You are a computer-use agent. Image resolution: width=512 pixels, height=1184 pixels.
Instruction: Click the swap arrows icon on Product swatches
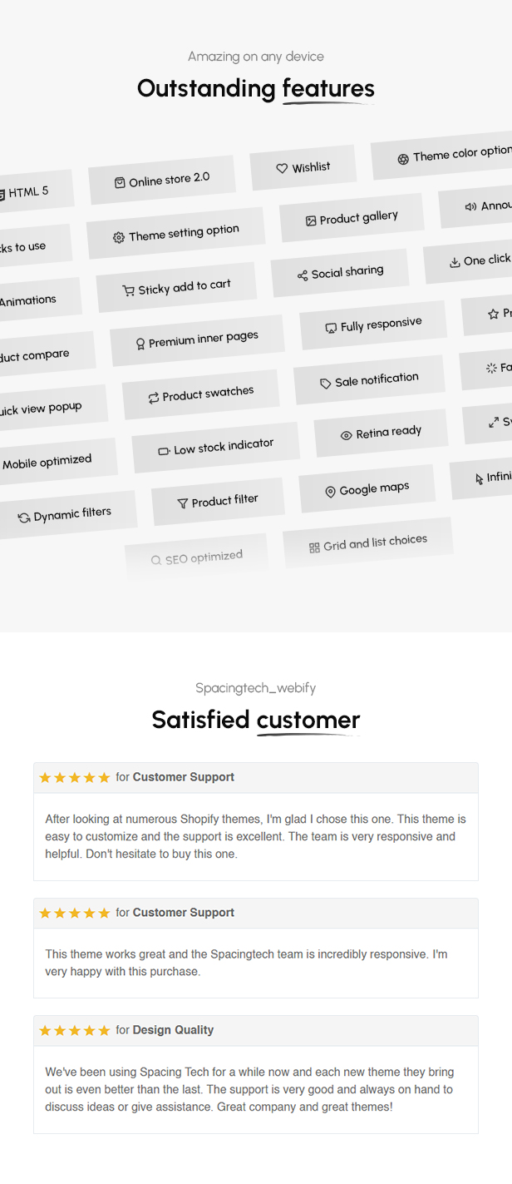(154, 399)
